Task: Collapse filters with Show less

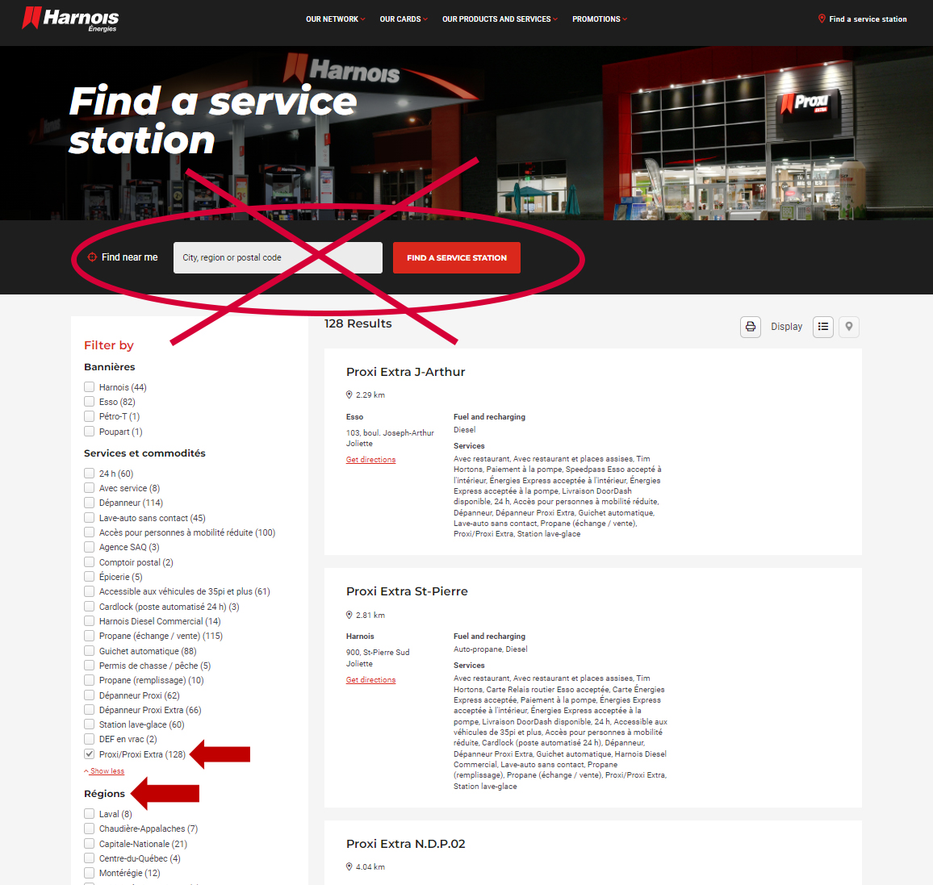Action: pos(107,771)
